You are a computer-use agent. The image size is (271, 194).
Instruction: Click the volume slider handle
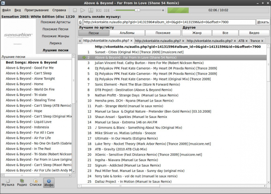point(137,10)
